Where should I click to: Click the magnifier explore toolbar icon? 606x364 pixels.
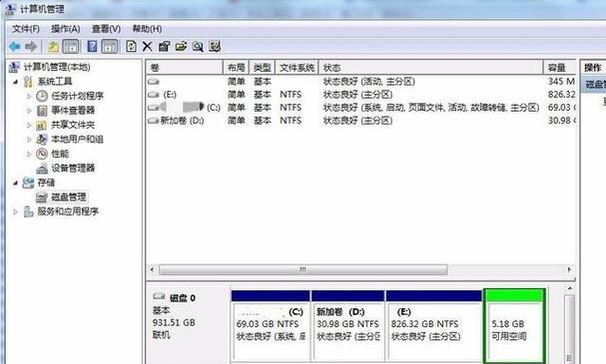(x=198, y=47)
